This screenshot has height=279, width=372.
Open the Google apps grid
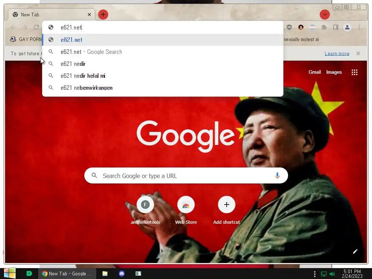pos(355,72)
